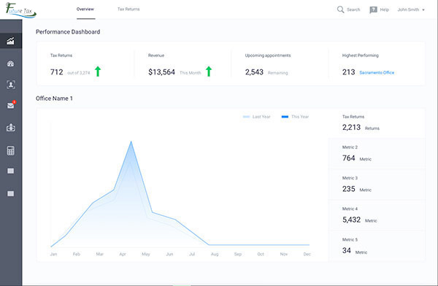Click the 712 tax returns value
This screenshot has width=438, height=286.
tap(57, 72)
